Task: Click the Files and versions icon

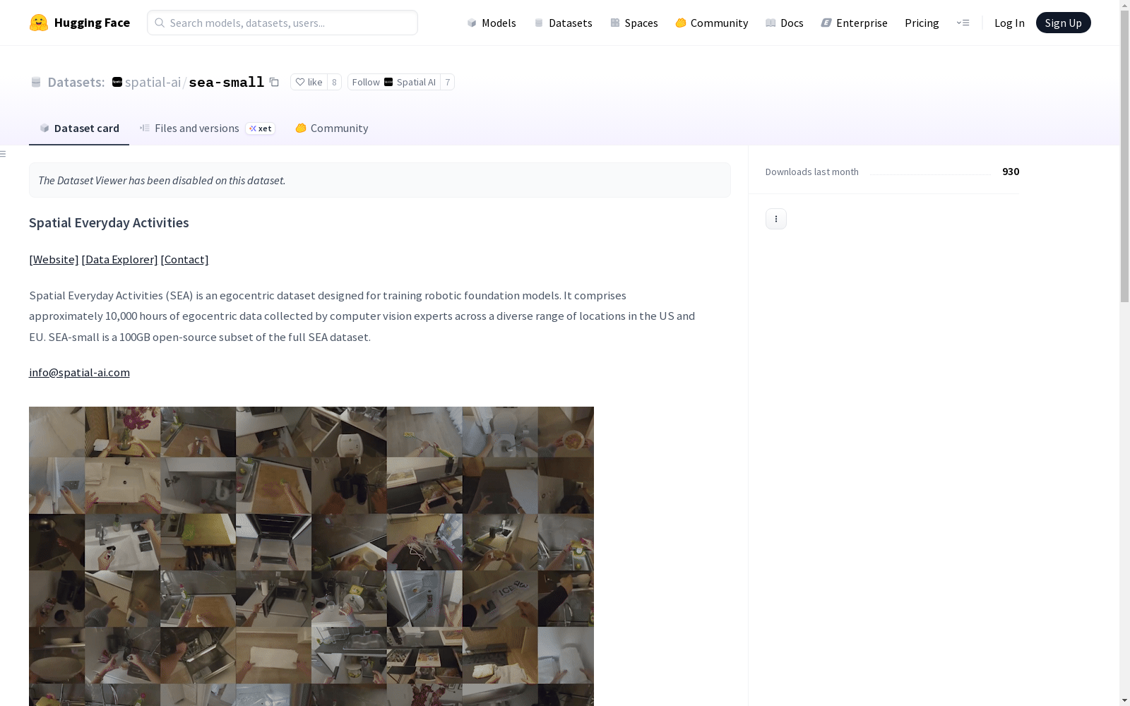Action: click(x=145, y=128)
